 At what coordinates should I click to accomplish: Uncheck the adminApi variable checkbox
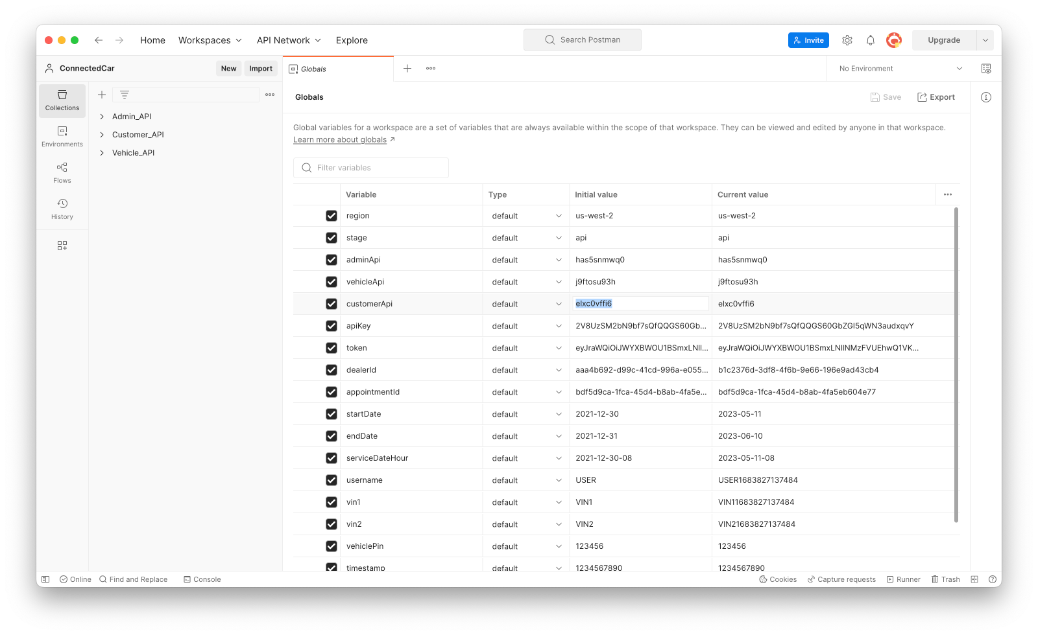pyautogui.click(x=332, y=260)
